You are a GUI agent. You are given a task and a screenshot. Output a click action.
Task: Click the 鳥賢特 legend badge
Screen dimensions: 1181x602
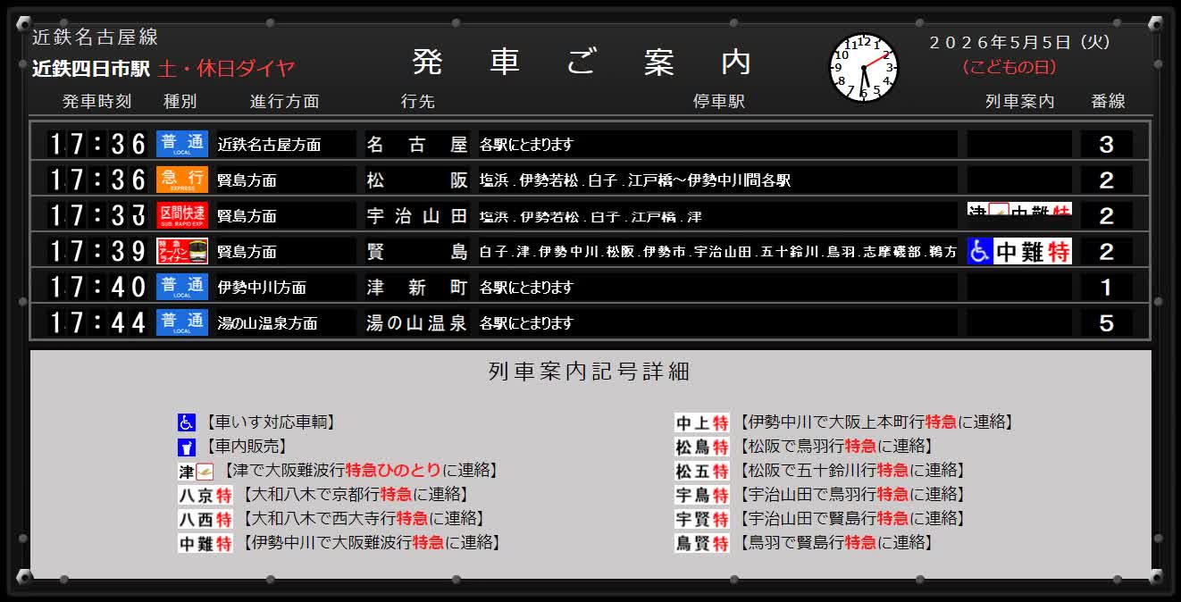point(702,544)
